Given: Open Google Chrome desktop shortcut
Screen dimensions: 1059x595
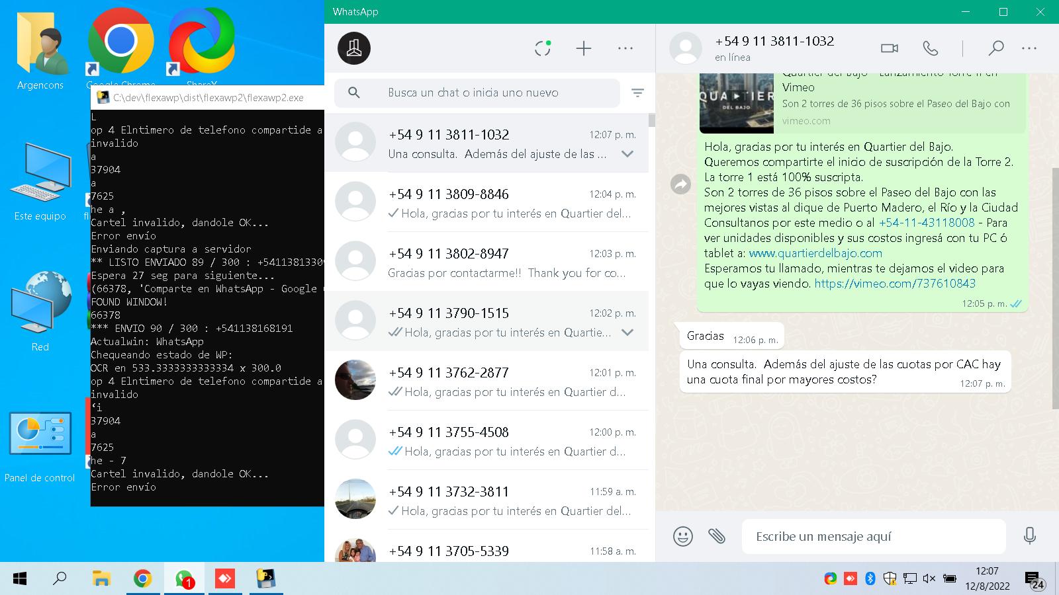Looking at the screenshot, I should click(x=121, y=48).
